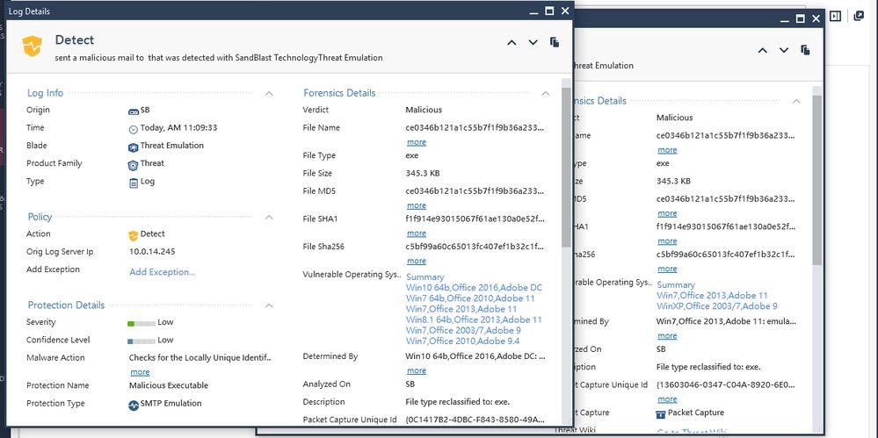
Task: Open Win8.1 64b,Office 2013,Adobe 11 report
Action: pyautogui.click(x=474, y=320)
